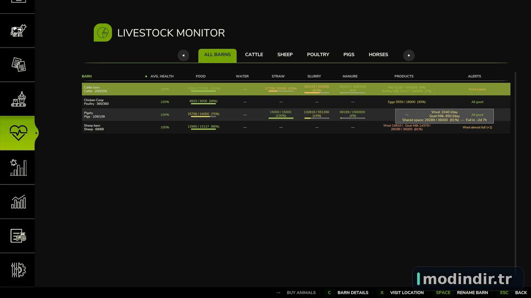
Task: Sort by the STRAW column header
Action: tap(278, 76)
